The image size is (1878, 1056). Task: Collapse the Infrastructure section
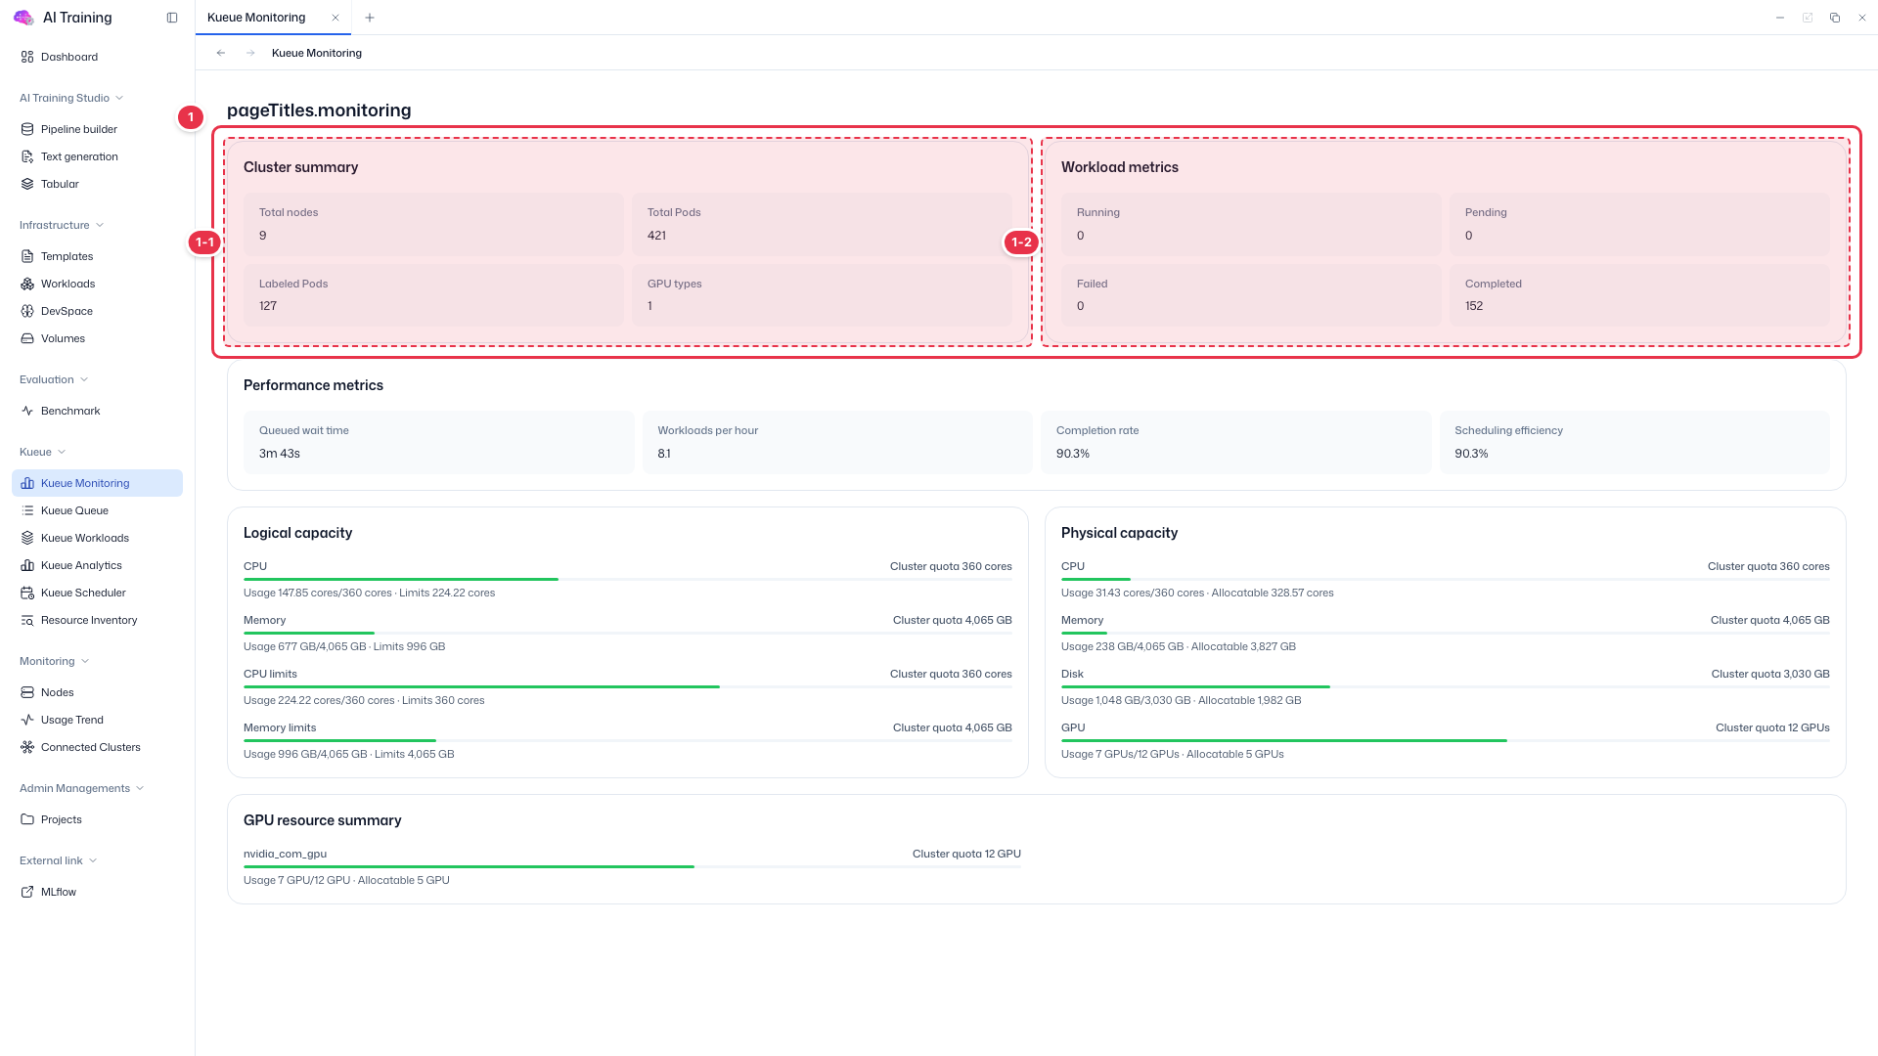(x=62, y=225)
